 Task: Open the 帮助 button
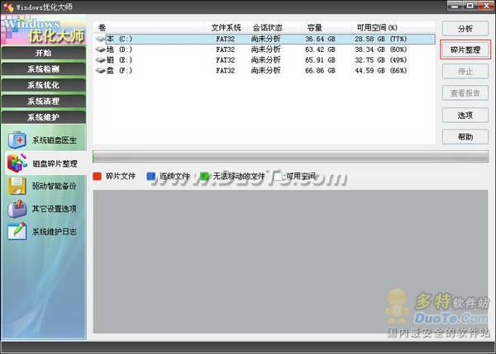[x=465, y=137]
